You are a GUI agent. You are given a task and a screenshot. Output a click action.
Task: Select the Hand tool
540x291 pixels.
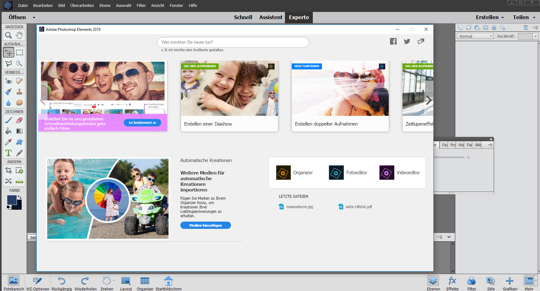coord(19,35)
